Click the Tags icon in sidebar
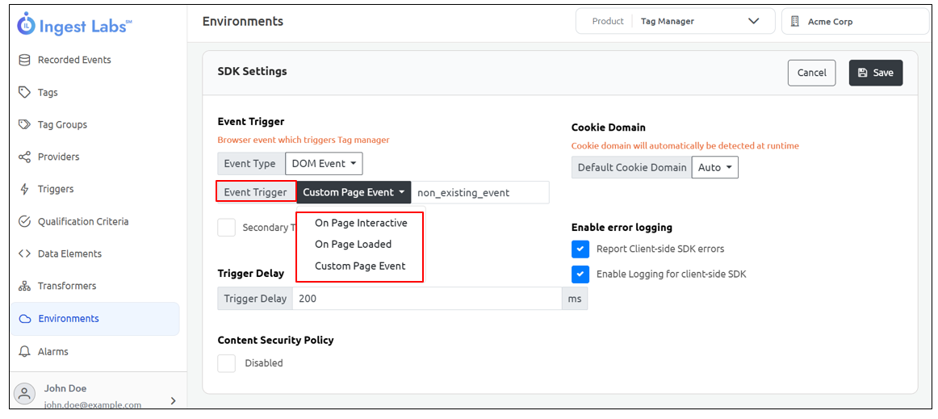Viewport: 938px width, 419px height. click(x=24, y=92)
